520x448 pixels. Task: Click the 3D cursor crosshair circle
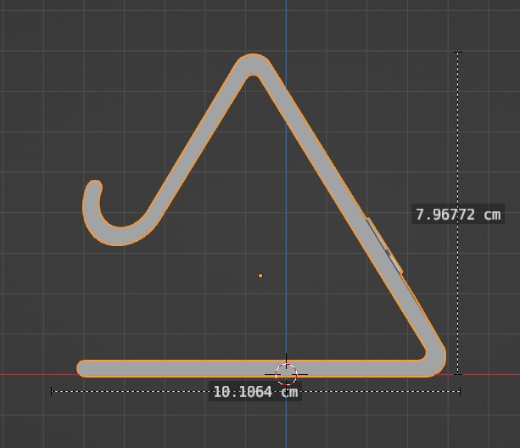click(x=286, y=374)
